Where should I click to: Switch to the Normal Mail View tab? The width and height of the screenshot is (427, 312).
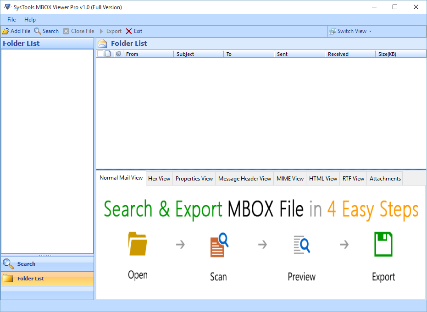pyautogui.click(x=121, y=178)
